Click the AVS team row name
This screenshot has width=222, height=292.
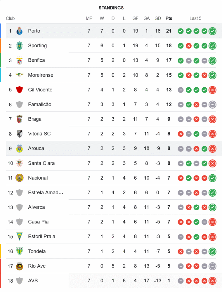tap(33, 281)
